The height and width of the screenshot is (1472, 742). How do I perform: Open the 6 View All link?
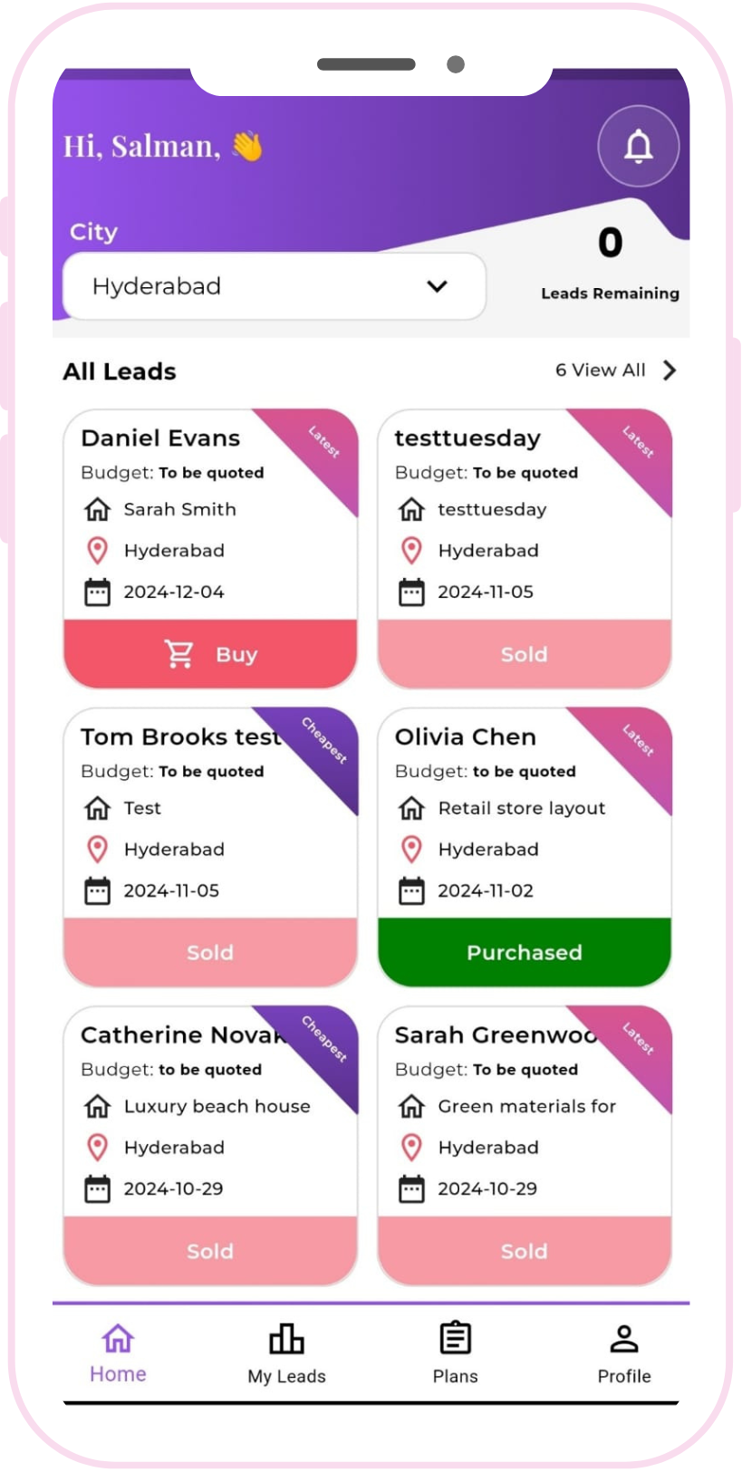pos(600,370)
